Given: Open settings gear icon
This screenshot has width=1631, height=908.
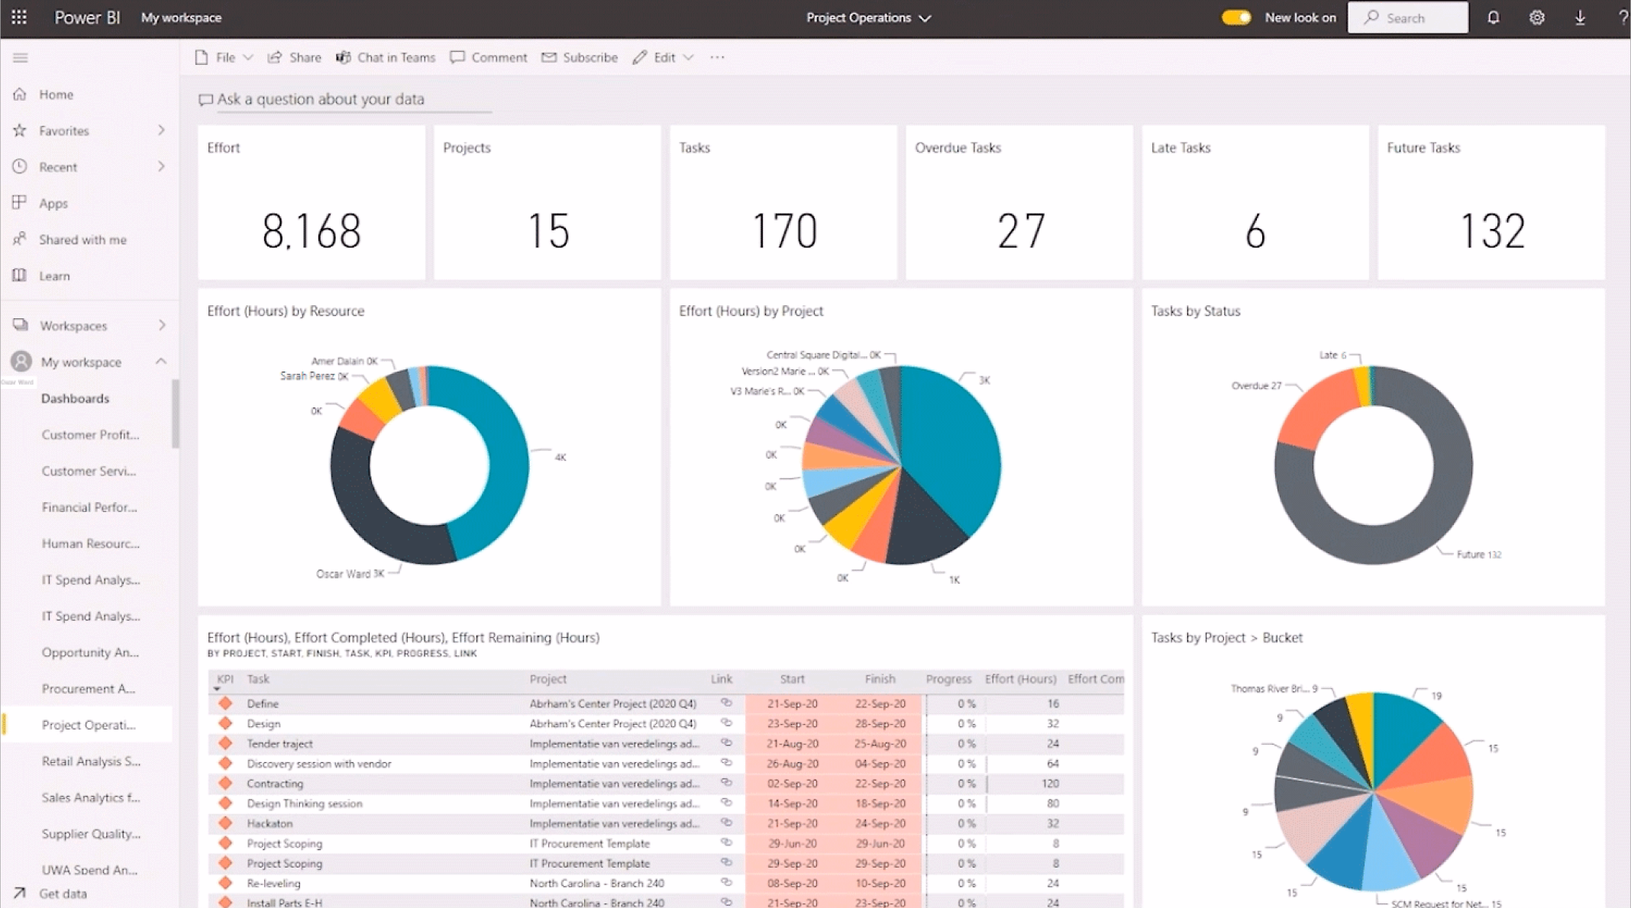Looking at the screenshot, I should point(1536,18).
